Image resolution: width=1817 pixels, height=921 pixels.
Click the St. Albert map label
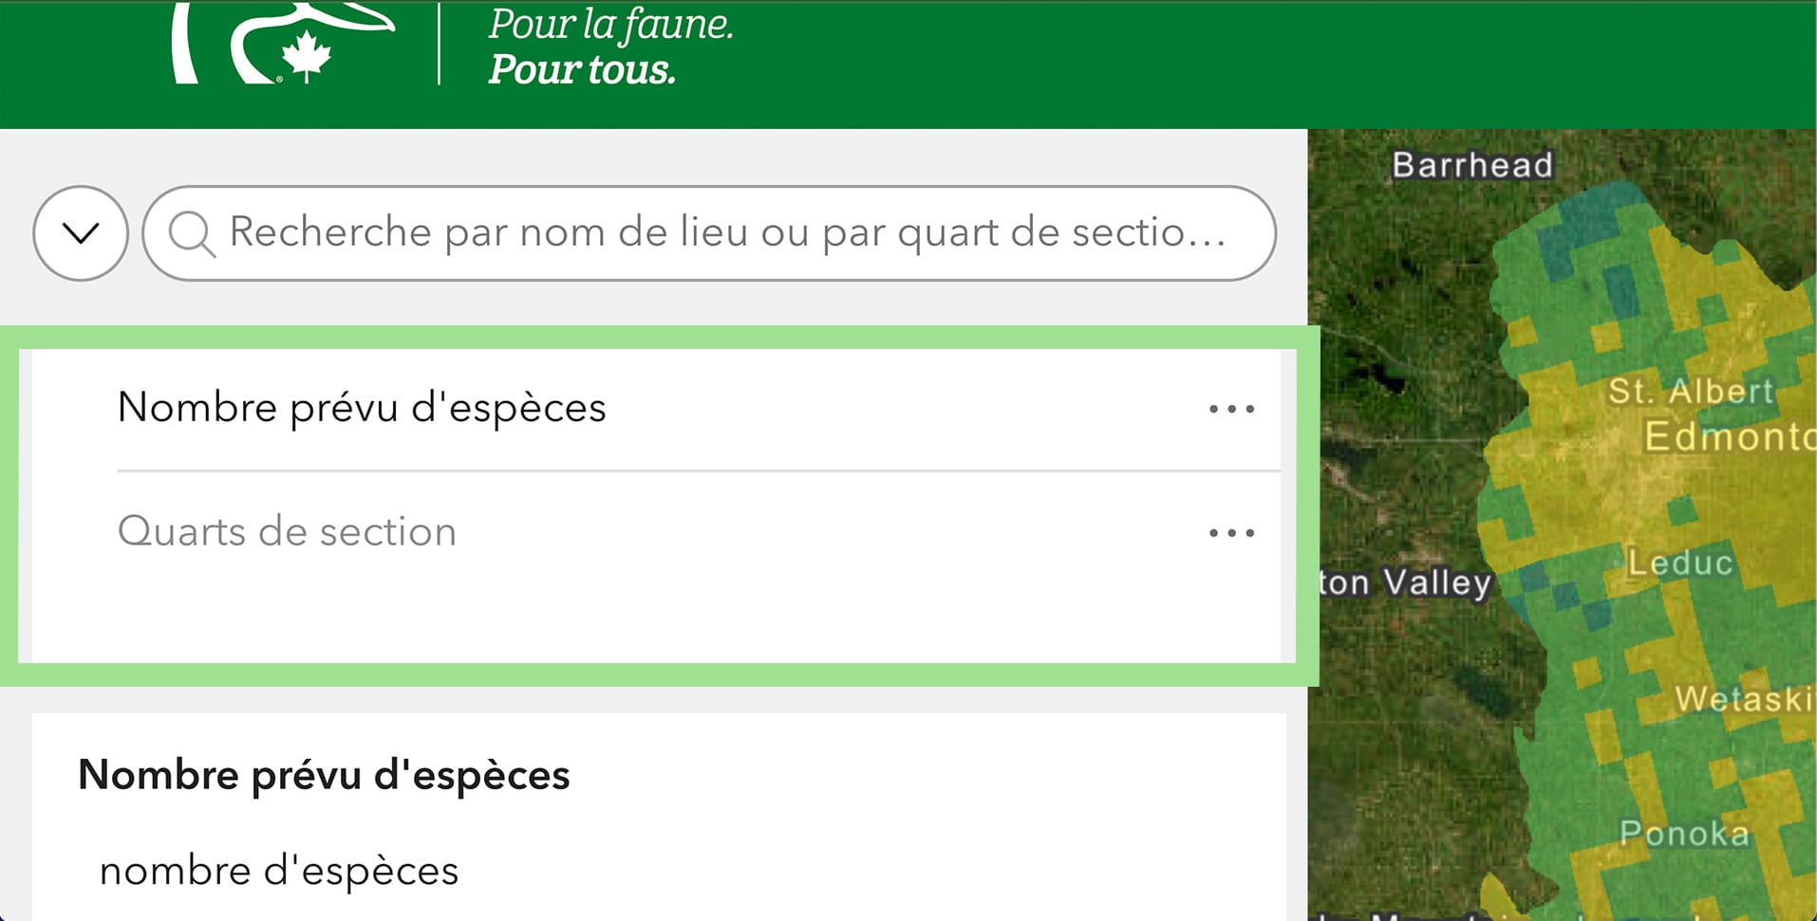1691,391
